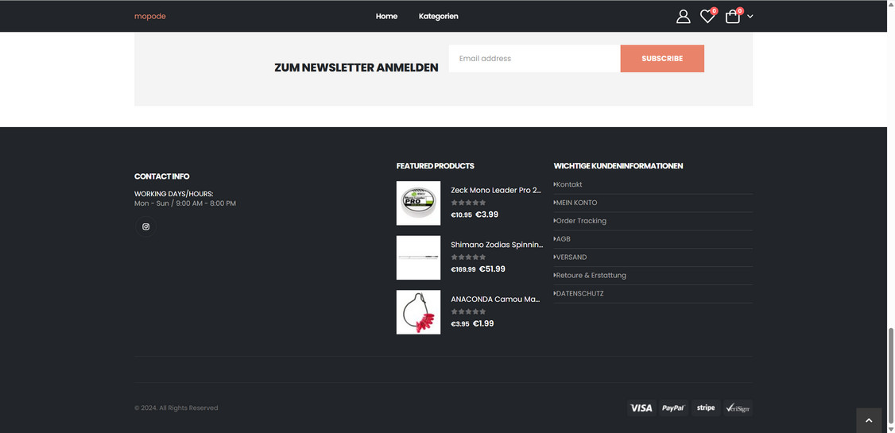
Task: Click the SUBSCRIBE button
Action: click(x=662, y=58)
